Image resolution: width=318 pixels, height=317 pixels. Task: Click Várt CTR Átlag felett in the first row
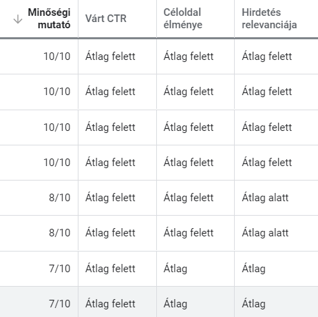point(110,57)
